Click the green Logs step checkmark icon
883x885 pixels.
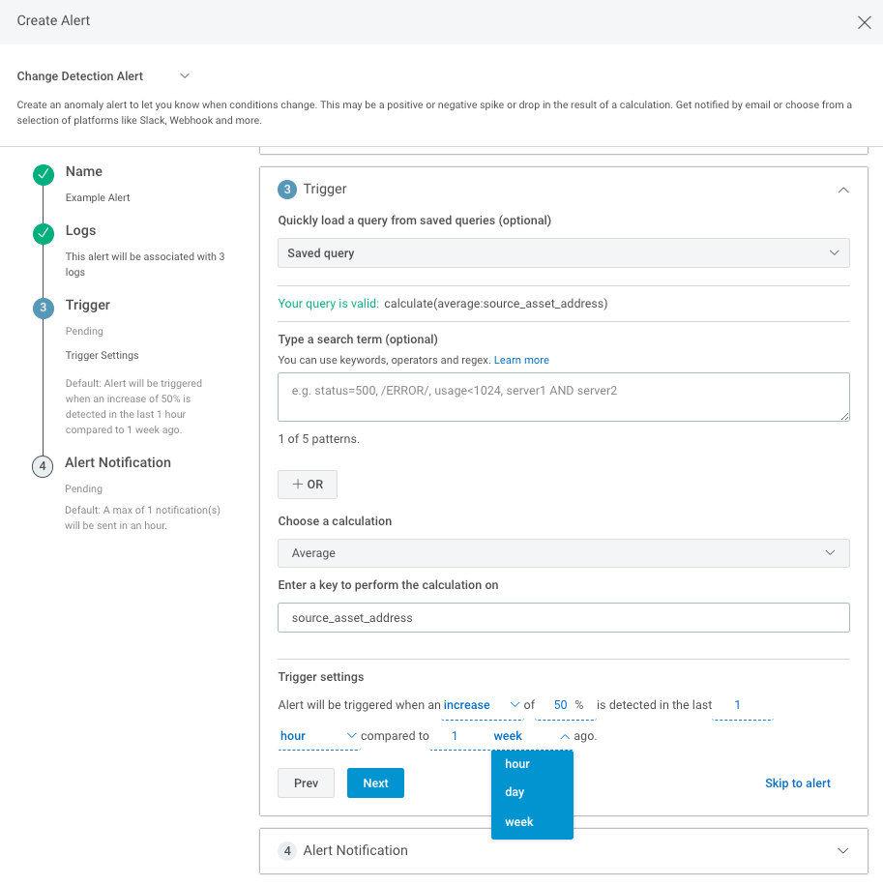[44, 234]
